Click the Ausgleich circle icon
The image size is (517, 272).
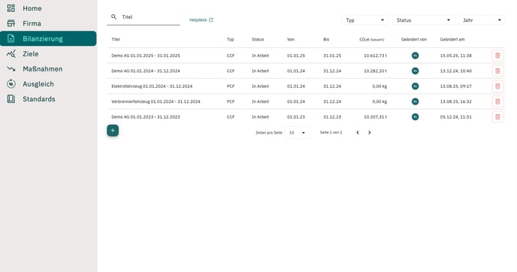[11, 84]
